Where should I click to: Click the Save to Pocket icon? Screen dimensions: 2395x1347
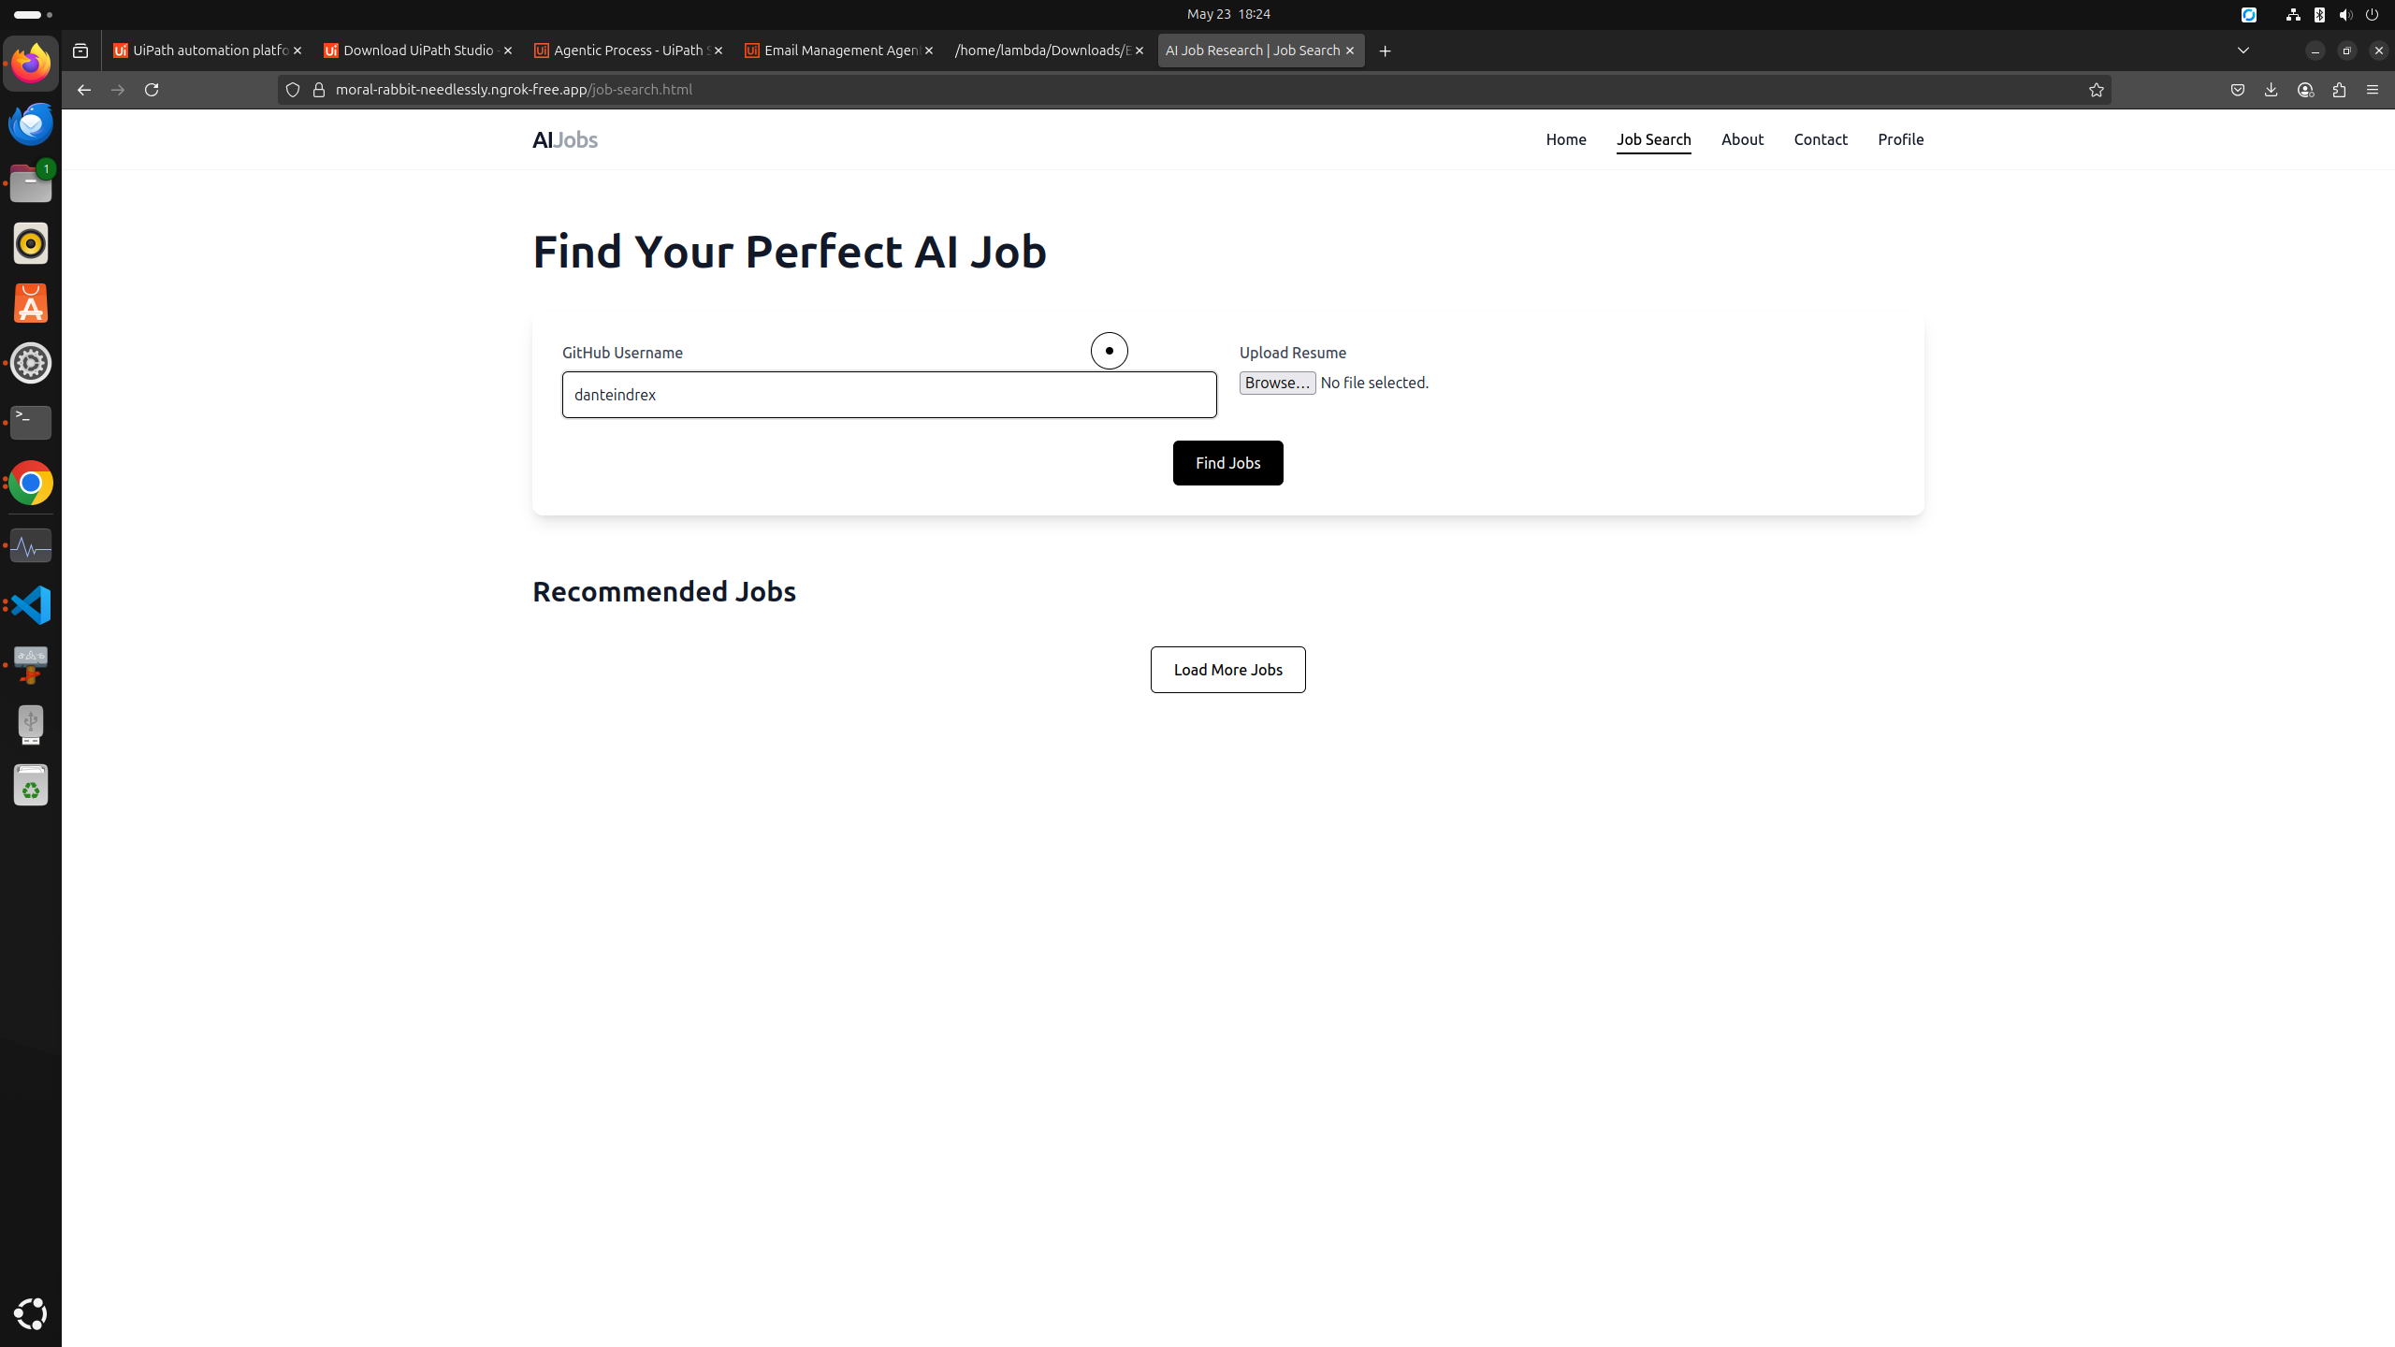pos(2237,90)
